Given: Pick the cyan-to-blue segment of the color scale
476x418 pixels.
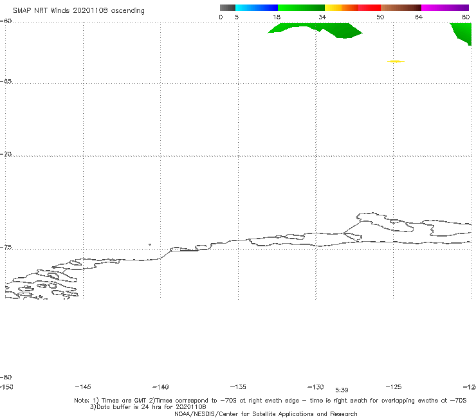Looking at the screenshot, I should (x=257, y=8).
